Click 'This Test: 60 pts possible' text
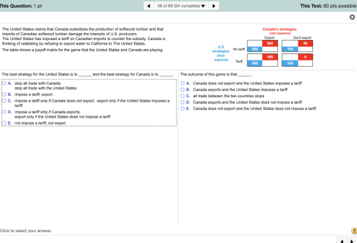This screenshot has height=243, width=357. click(x=328, y=6)
